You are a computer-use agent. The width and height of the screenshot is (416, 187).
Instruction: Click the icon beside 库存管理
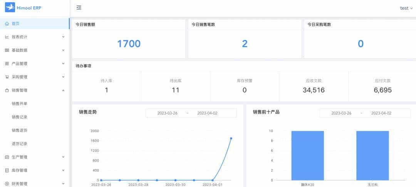(7, 170)
